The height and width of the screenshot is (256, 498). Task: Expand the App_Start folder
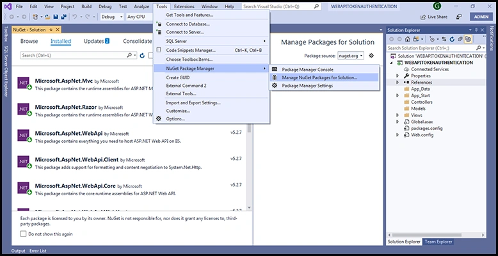pos(398,95)
